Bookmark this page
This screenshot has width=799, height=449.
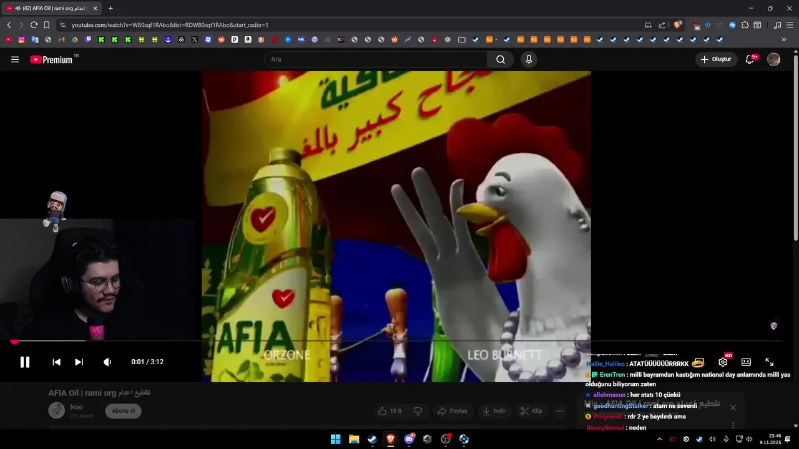click(46, 25)
